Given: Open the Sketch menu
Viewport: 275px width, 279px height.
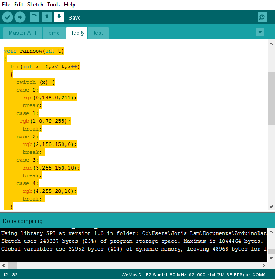Looking at the screenshot, I should click(35, 5).
